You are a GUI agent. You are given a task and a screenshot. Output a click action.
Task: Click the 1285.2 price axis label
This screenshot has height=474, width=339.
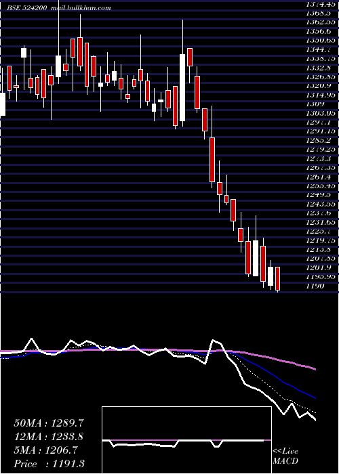[x=318, y=140]
